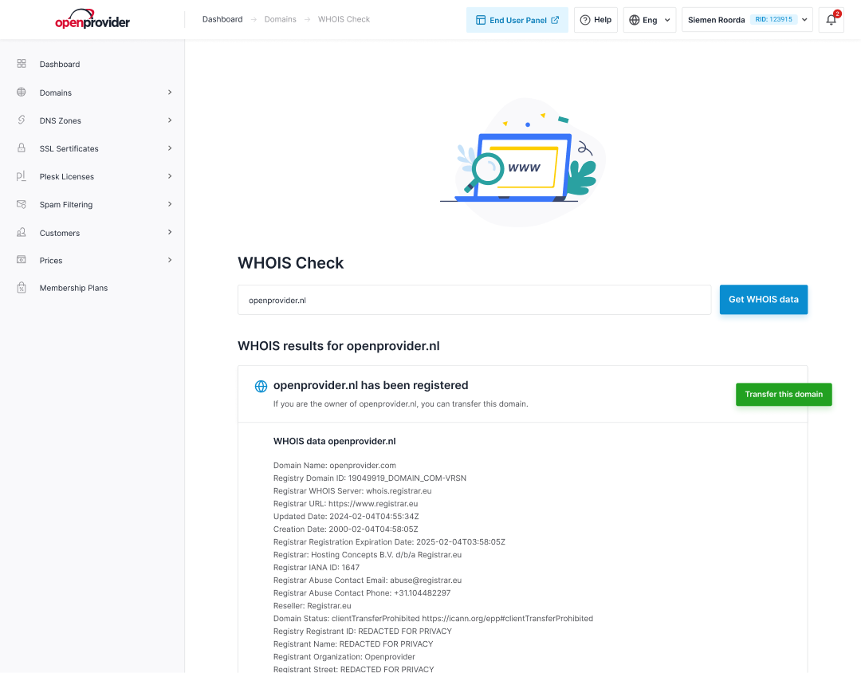Viewport: 861px width, 673px height.
Task: Click the Registrar Abuse Contact Phone line
Action: pyautogui.click(x=362, y=592)
